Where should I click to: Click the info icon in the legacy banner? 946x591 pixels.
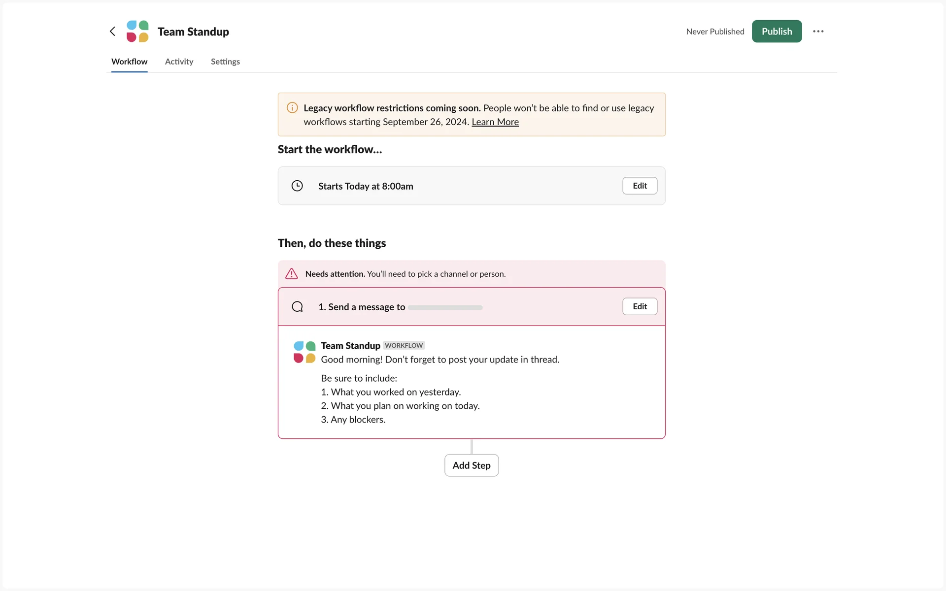[x=292, y=108]
